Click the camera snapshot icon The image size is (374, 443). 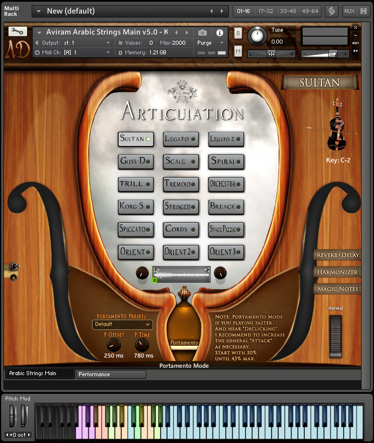click(x=202, y=33)
